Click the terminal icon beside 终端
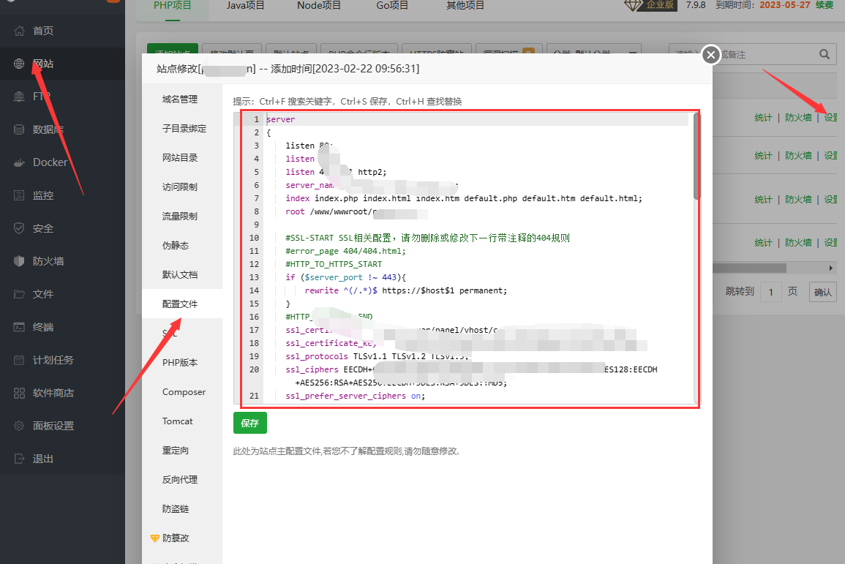 coord(19,327)
